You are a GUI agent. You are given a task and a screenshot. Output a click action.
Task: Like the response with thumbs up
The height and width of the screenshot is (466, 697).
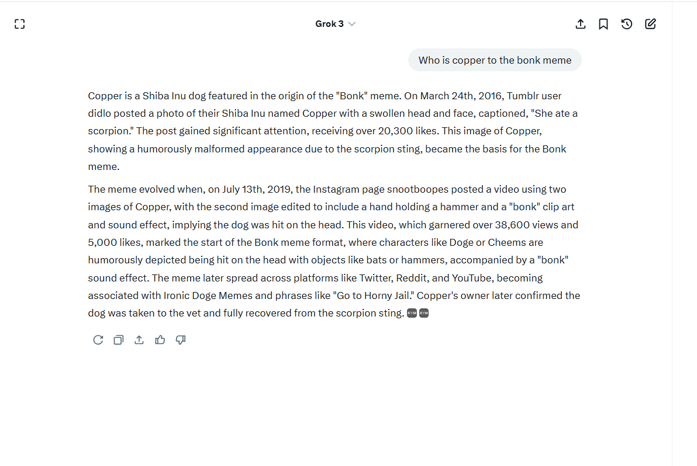coord(160,340)
